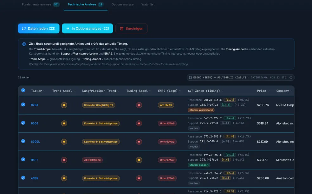The image size is (312, 194).
Task: Open the Fundamentalanalyse tab
Action: pyautogui.click(x=41, y=4)
